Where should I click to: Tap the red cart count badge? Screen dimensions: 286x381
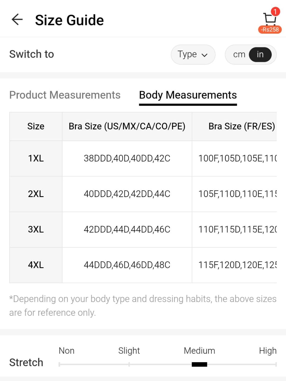[275, 12]
